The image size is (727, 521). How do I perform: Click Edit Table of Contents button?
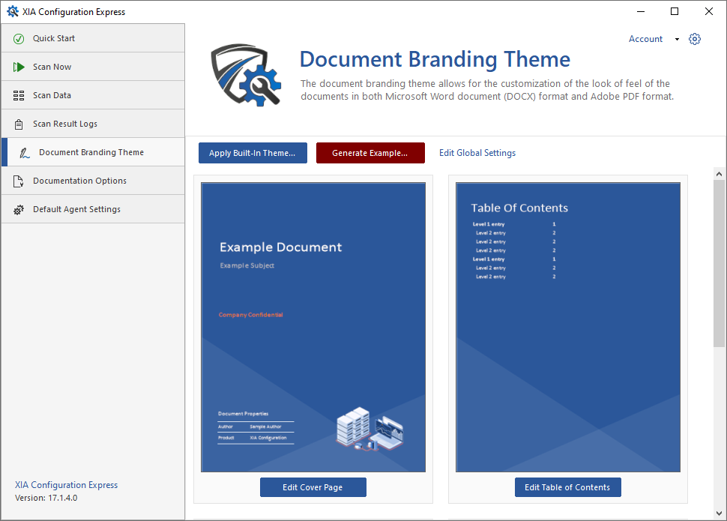[567, 487]
